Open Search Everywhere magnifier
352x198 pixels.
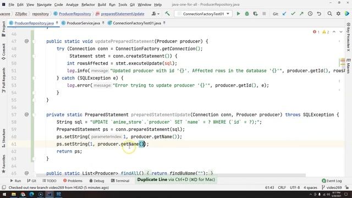tap(329, 14)
